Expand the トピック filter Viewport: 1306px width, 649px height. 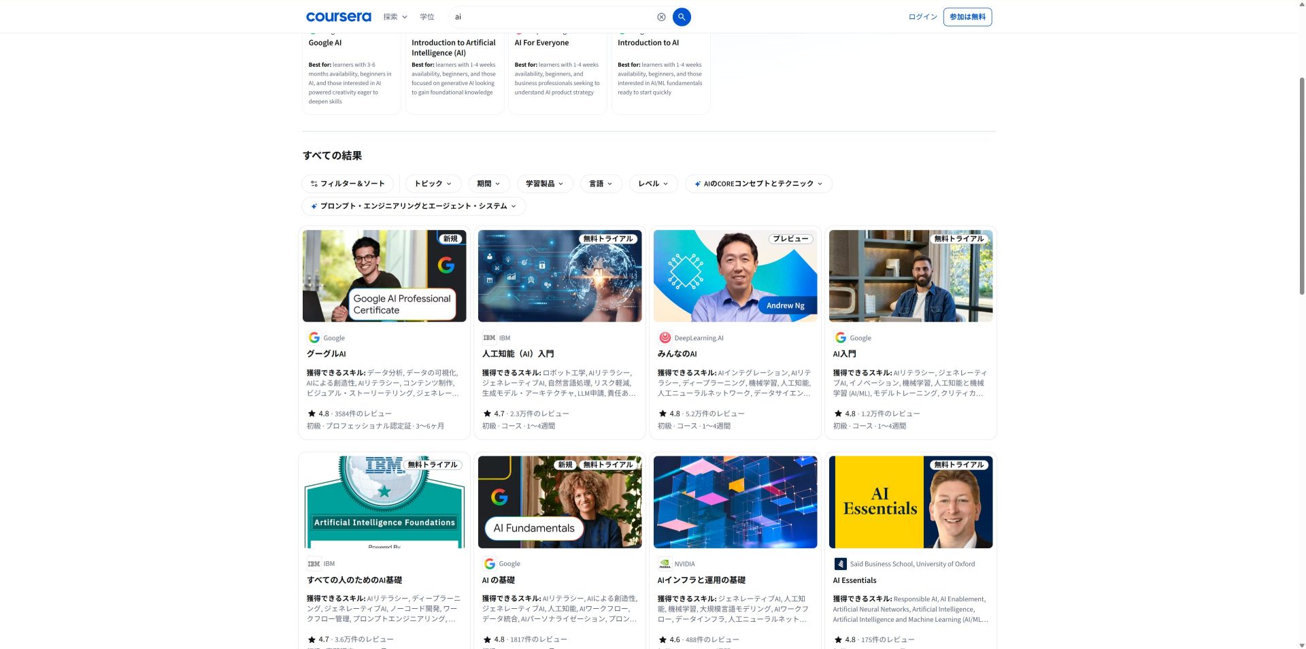click(433, 184)
